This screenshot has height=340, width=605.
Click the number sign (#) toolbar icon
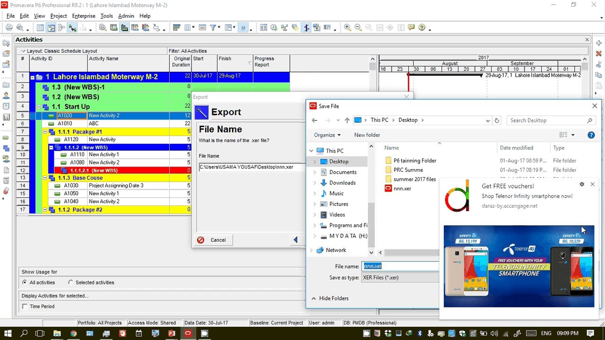tap(243, 28)
